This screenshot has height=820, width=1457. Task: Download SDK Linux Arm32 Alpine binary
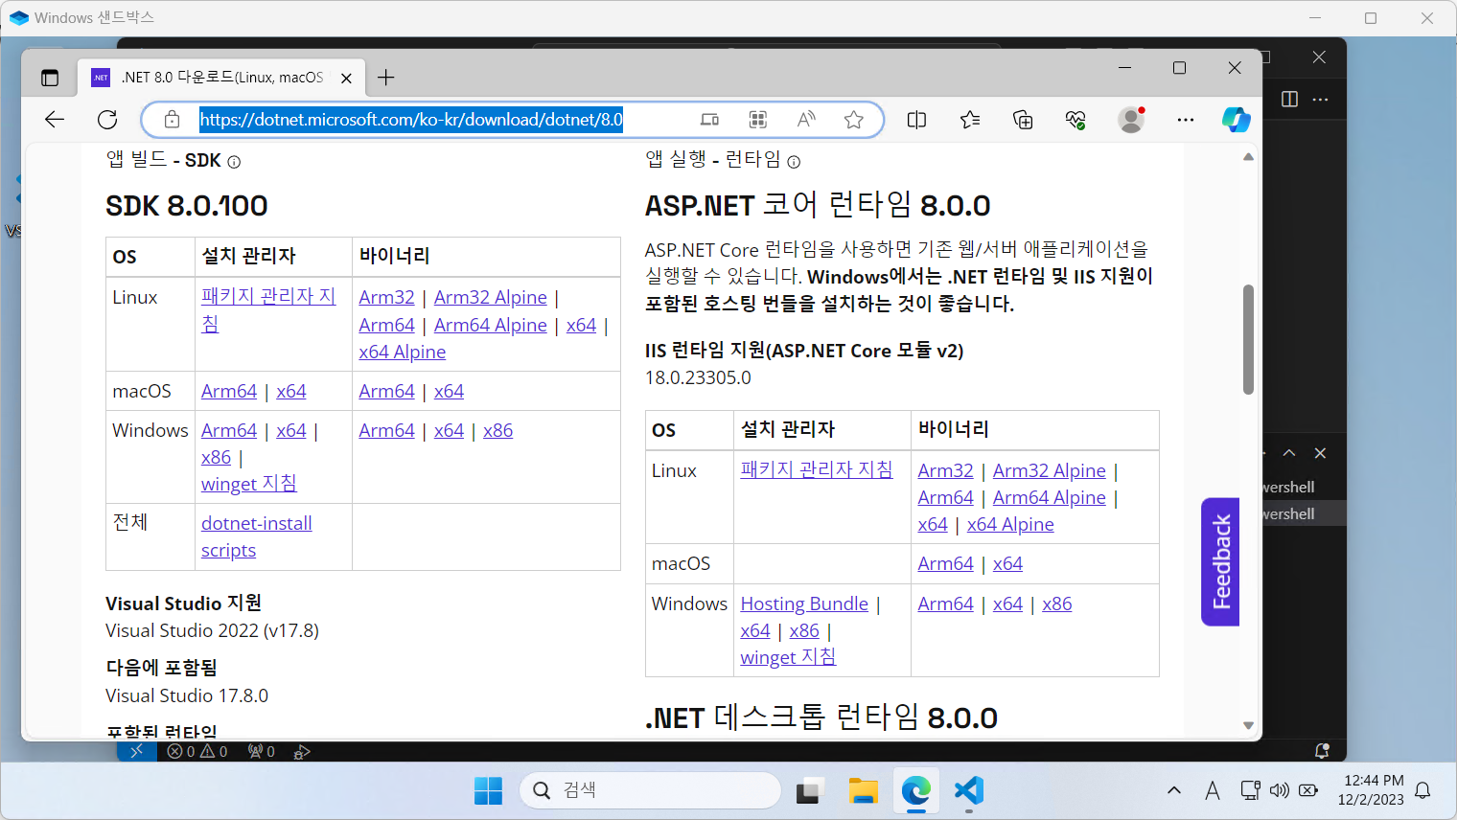tap(491, 298)
